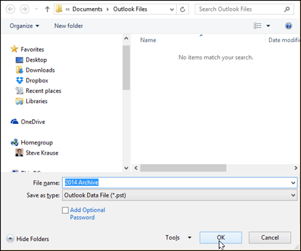The image size is (301, 251).
Task: Open Desktop in the navigation pane
Action: click(36, 60)
